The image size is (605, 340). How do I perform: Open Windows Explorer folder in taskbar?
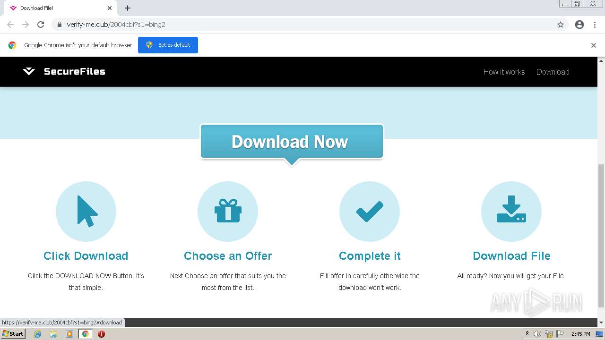[x=53, y=334]
